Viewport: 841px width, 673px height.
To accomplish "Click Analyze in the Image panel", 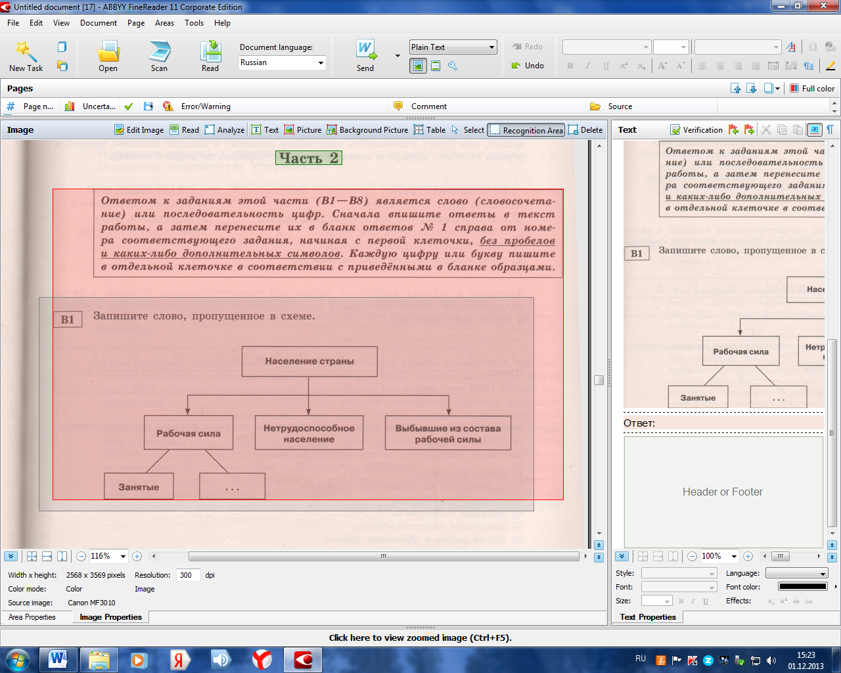I will pos(225,130).
